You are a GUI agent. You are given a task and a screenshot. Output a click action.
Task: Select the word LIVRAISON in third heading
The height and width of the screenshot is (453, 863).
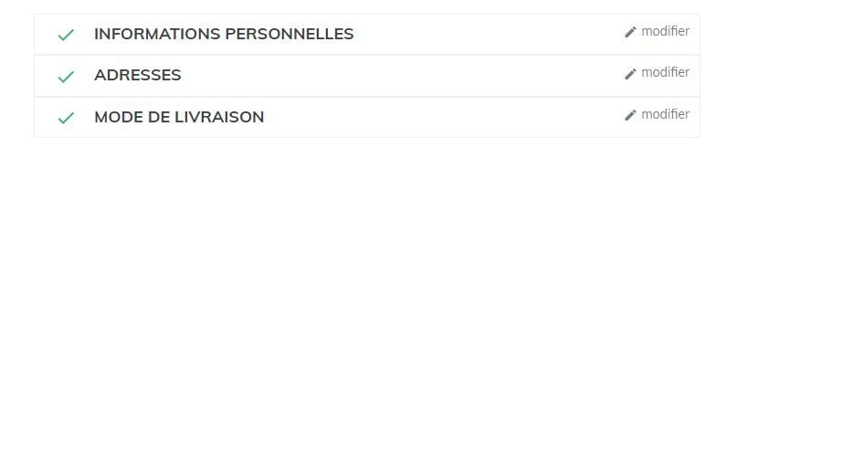pos(219,117)
